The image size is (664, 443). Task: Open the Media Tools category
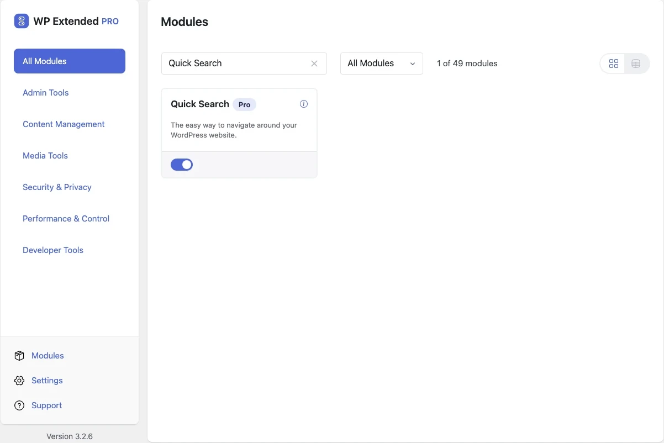coord(45,156)
